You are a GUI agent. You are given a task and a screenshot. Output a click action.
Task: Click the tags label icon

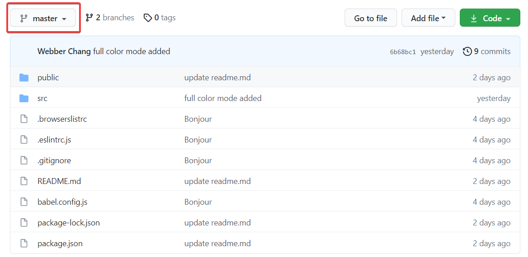tap(148, 18)
